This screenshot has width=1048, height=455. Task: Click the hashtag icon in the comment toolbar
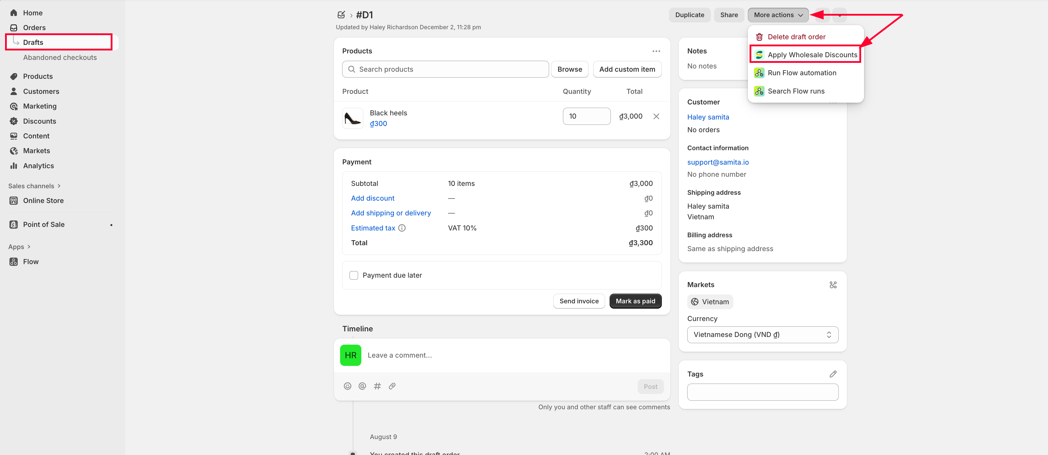[377, 386]
